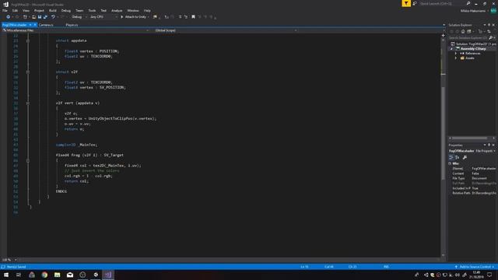Screen dimensions: 498x280
Task: Click the Attach to Unity button
Action: pyautogui.click(x=133, y=17)
